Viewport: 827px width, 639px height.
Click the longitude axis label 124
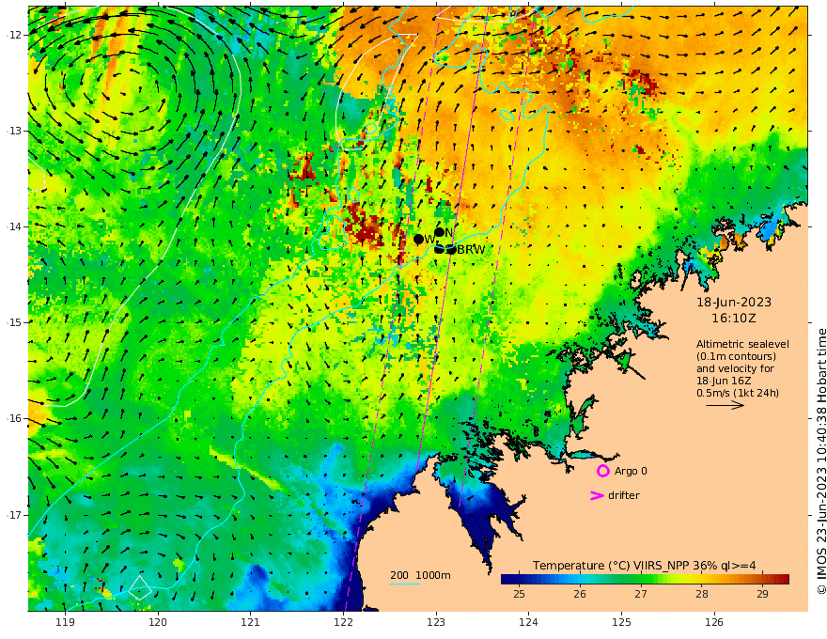click(528, 623)
